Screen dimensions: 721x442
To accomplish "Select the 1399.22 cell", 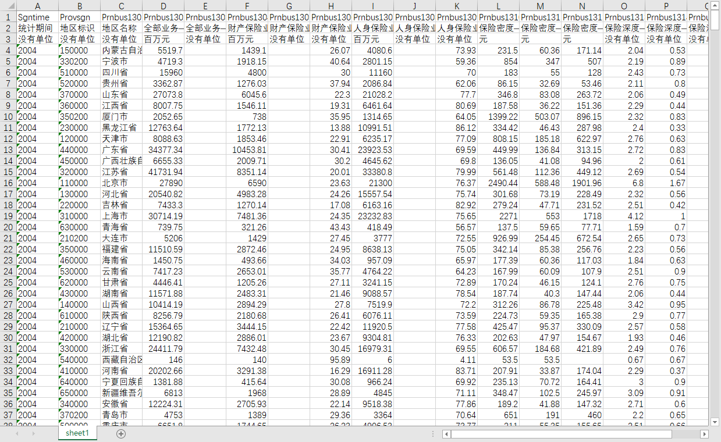I will pyautogui.click(x=498, y=116).
